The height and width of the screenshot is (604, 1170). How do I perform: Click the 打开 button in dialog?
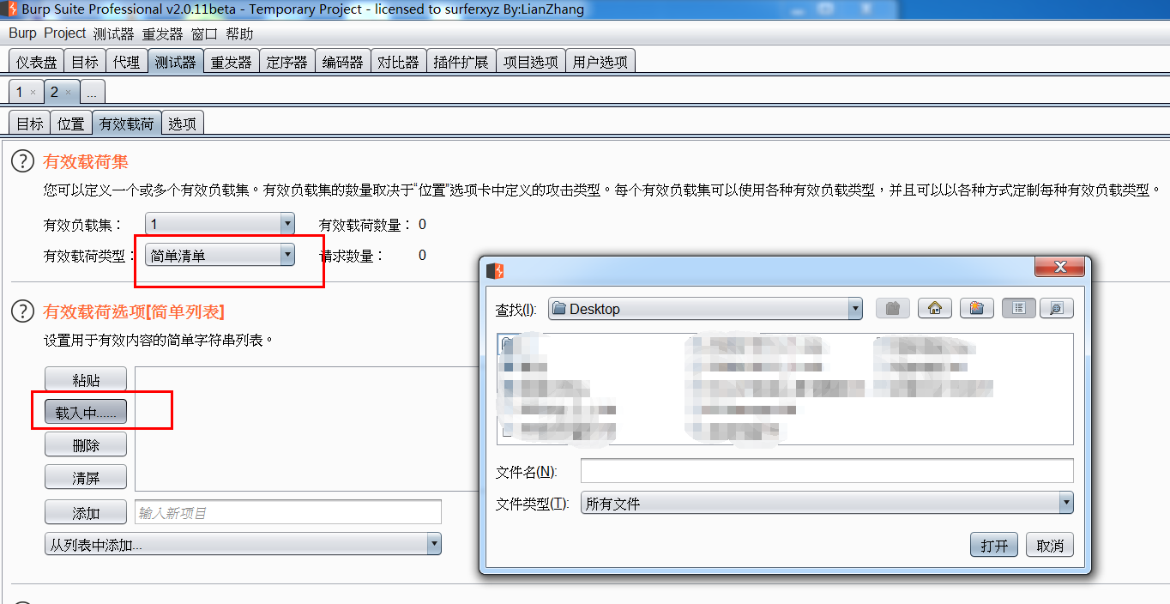[994, 545]
